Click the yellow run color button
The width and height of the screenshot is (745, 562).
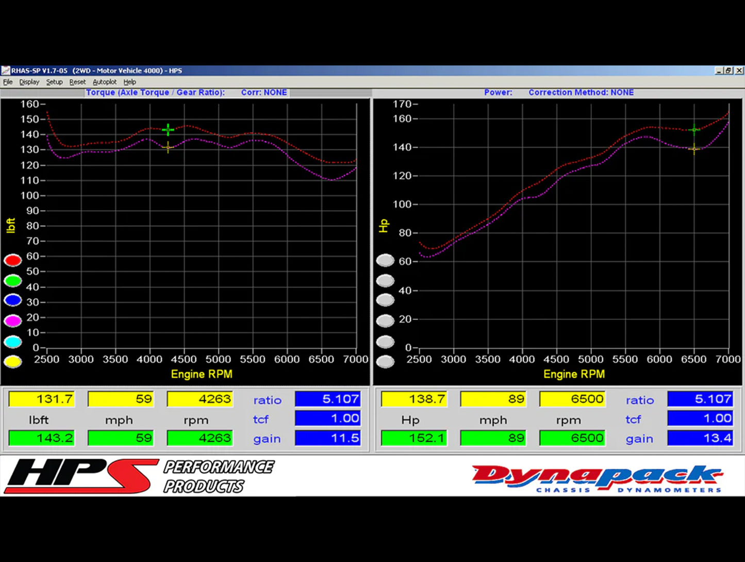tap(13, 361)
